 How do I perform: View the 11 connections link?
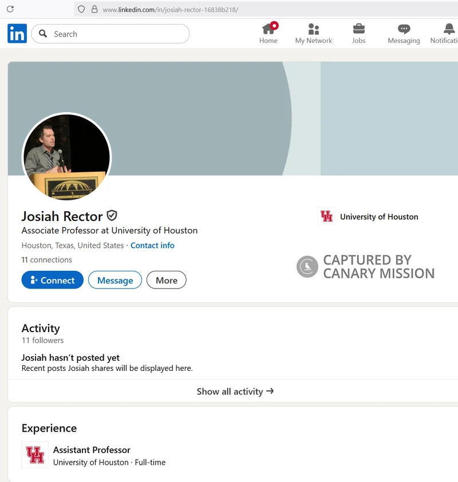tap(46, 259)
